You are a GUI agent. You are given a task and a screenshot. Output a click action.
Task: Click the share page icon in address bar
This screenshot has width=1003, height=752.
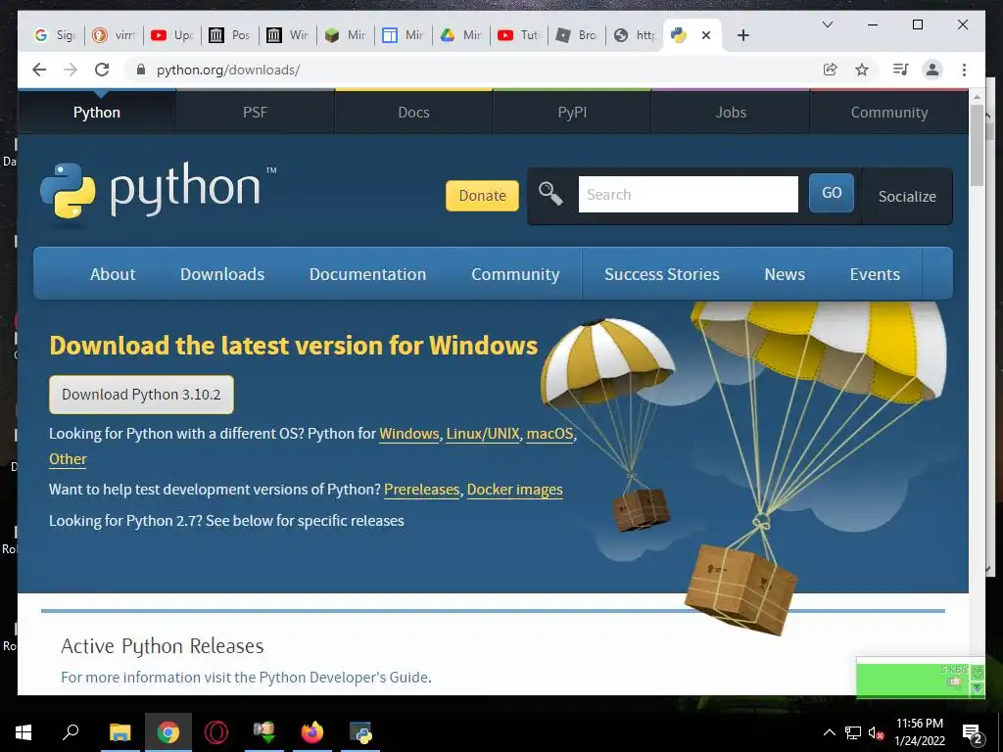click(831, 70)
